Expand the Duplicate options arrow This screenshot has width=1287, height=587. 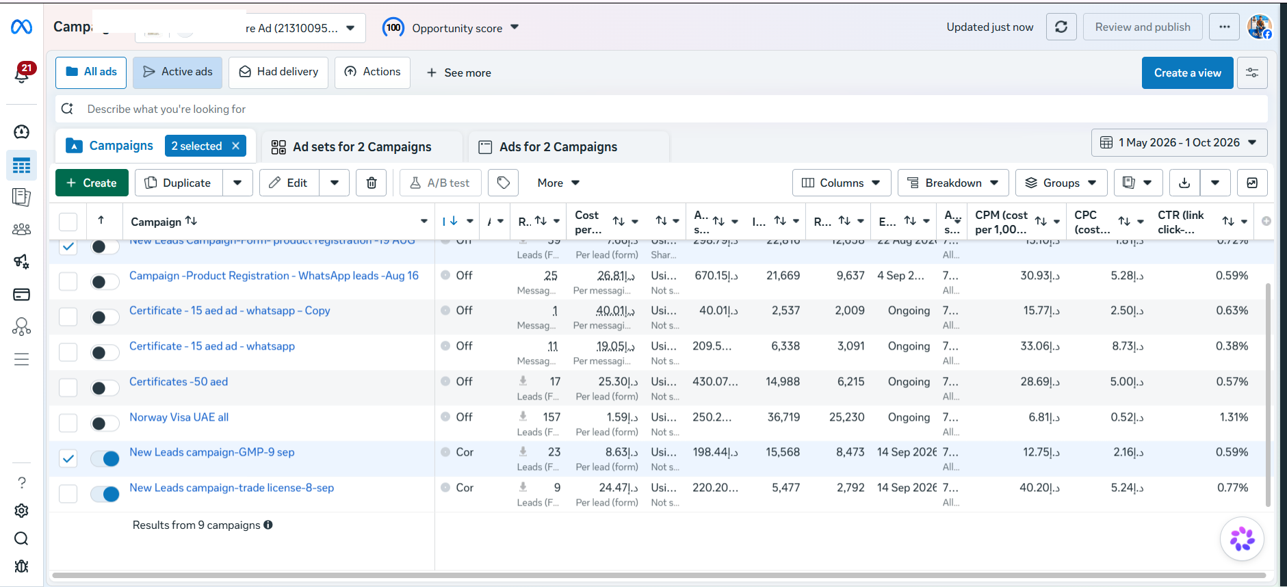pos(237,183)
